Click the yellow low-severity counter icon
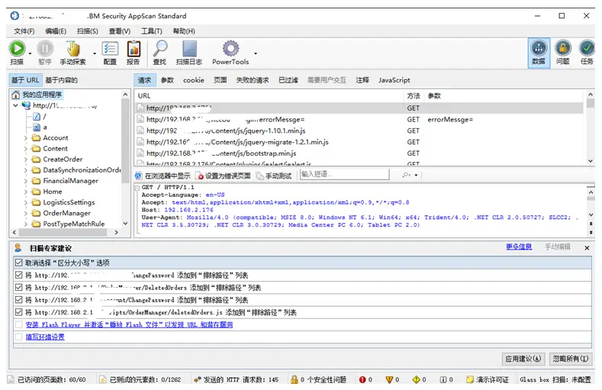This screenshot has height=390, width=602. pos(416,379)
